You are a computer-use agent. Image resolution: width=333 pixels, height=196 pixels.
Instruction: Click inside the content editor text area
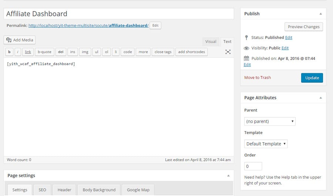coord(119,107)
